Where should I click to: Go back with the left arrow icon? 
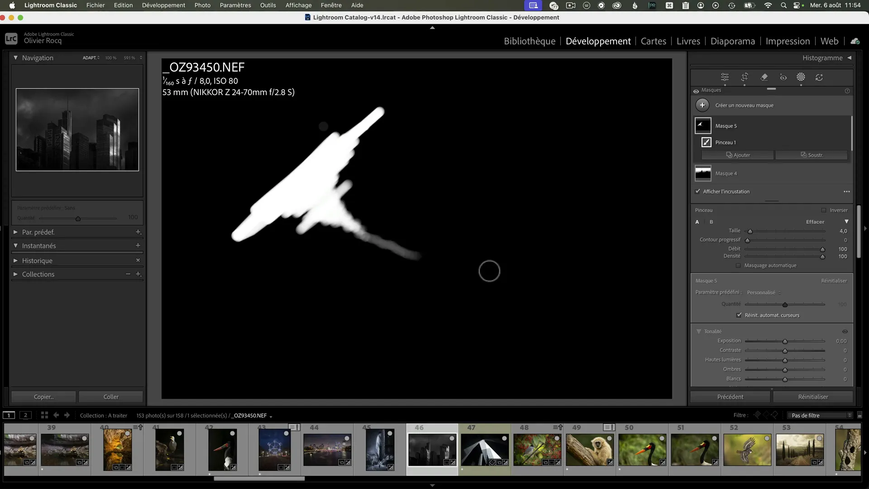56,415
